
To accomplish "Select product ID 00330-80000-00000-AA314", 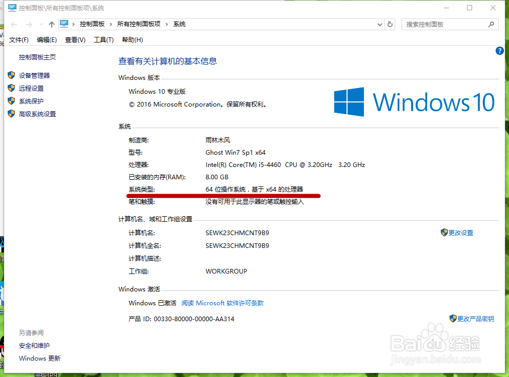I will click(194, 319).
